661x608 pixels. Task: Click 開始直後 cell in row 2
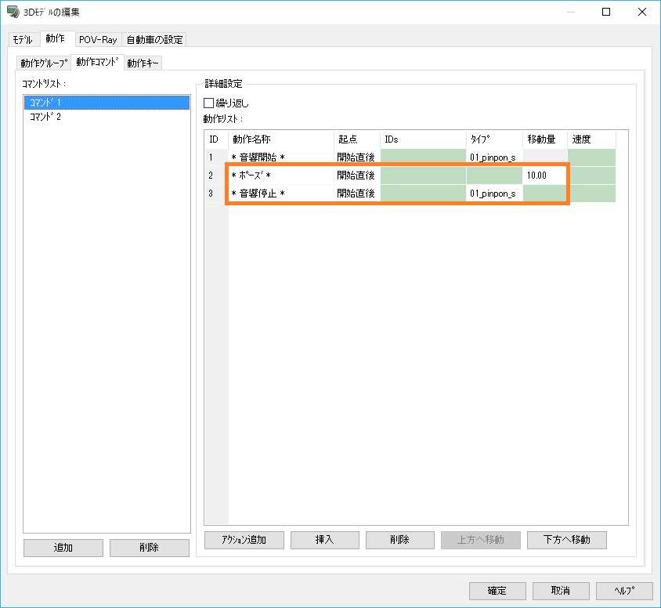(357, 176)
